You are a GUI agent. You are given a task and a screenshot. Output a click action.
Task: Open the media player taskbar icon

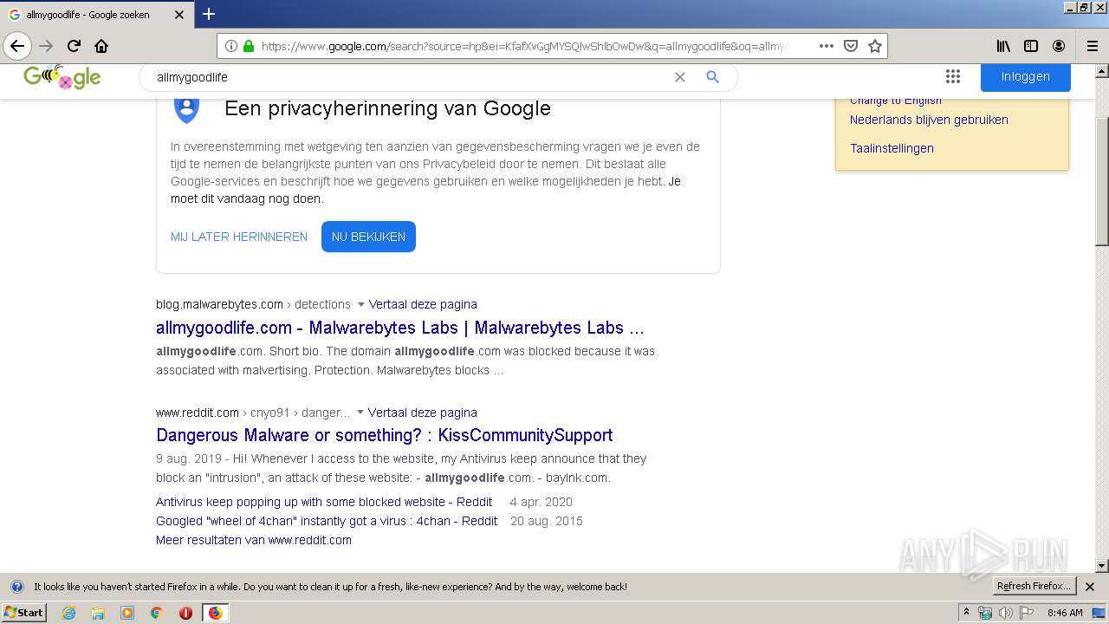(x=127, y=613)
